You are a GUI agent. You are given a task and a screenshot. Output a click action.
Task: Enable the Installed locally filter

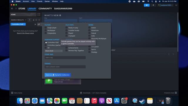coord(66,30)
